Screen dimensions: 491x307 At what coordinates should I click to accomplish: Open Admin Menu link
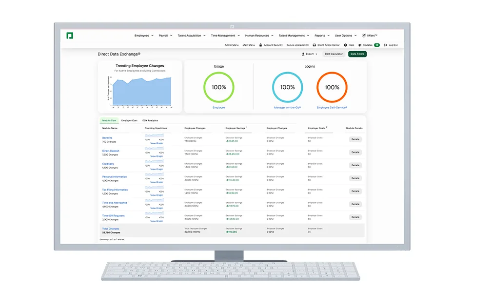point(232,45)
